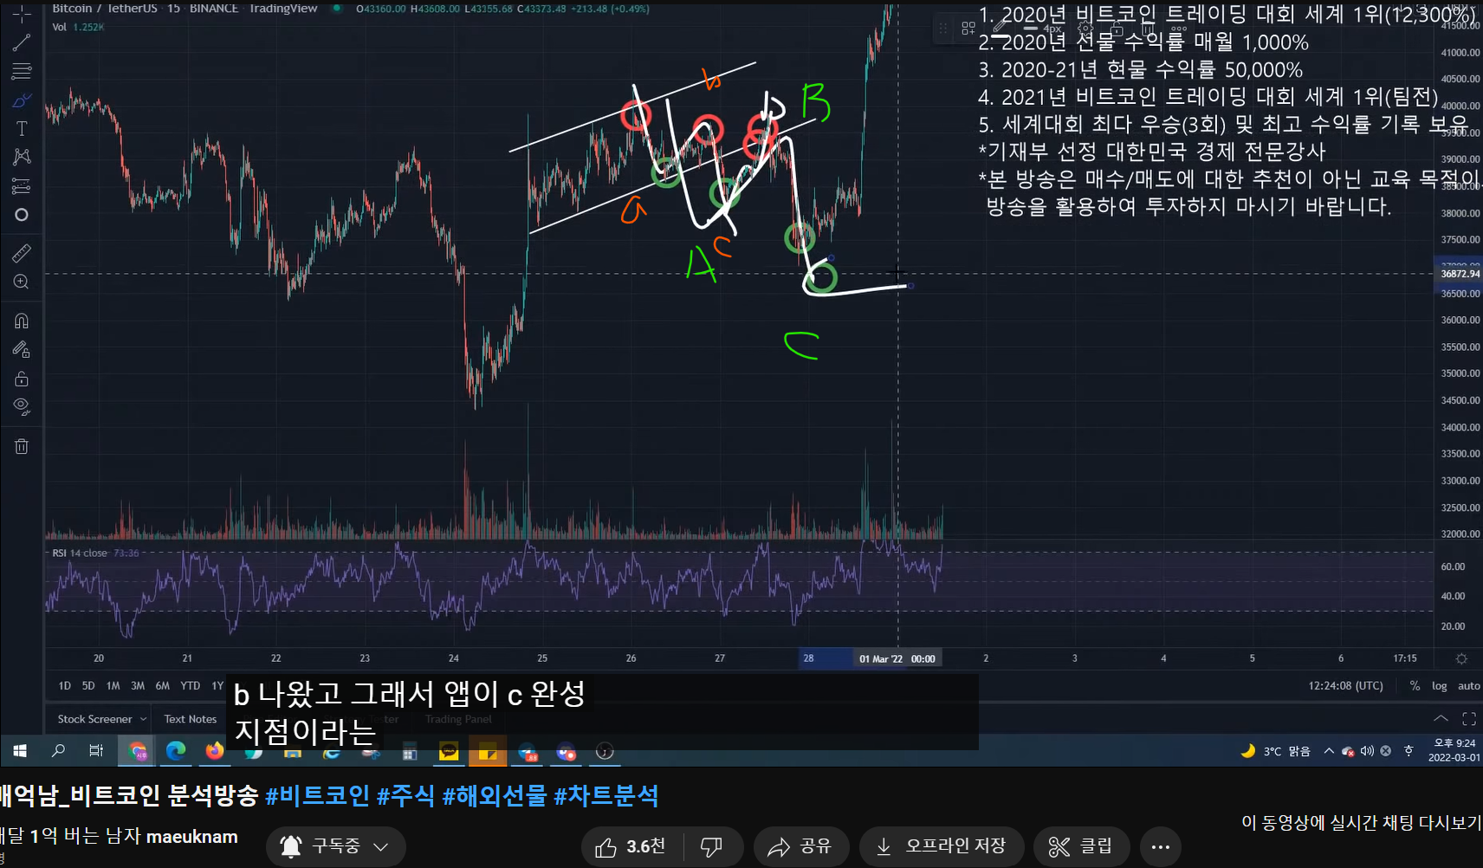Open chart settings gear at axis corner
The height and width of the screenshot is (868, 1483).
click(1461, 658)
